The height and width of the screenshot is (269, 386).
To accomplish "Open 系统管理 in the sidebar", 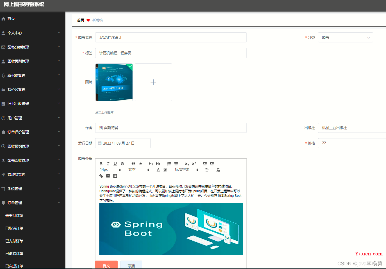I will click(33, 189).
